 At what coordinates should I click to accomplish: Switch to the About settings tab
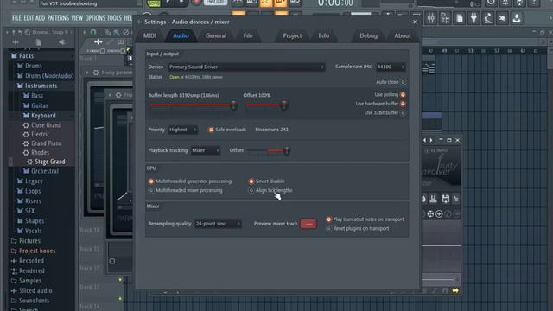[x=403, y=35]
